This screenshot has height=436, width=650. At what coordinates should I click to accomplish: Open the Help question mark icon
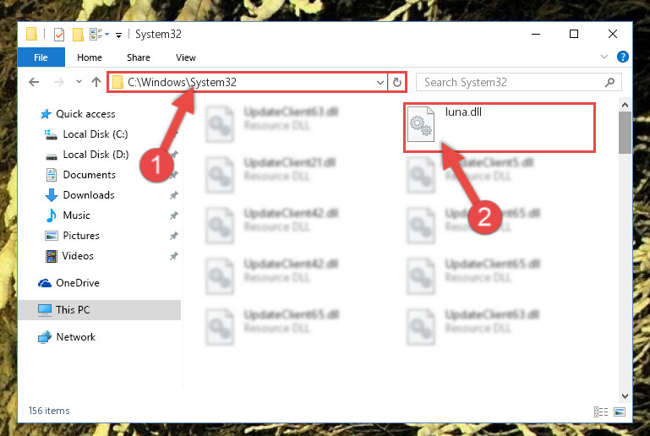(623, 57)
